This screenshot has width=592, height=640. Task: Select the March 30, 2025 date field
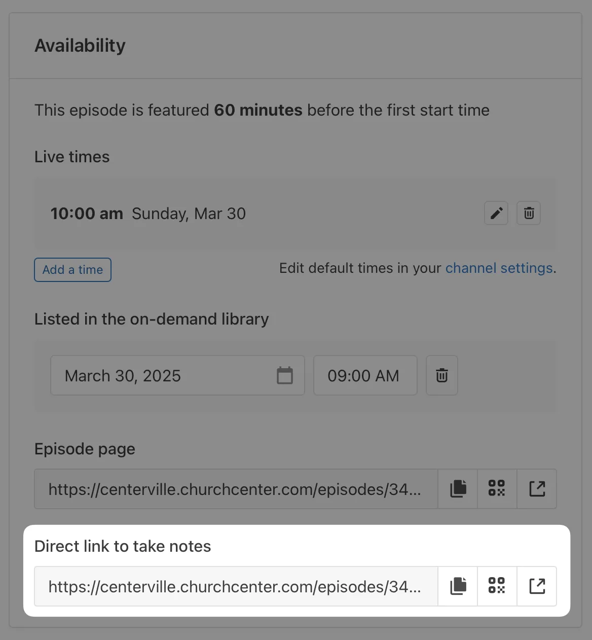click(x=162, y=376)
